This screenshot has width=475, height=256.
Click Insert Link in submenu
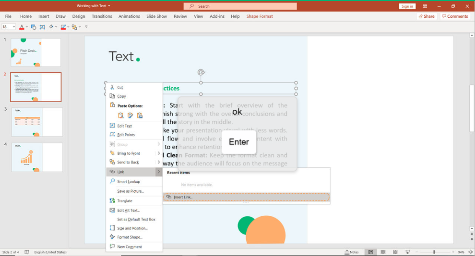pyautogui.click(x=246, y=197)
